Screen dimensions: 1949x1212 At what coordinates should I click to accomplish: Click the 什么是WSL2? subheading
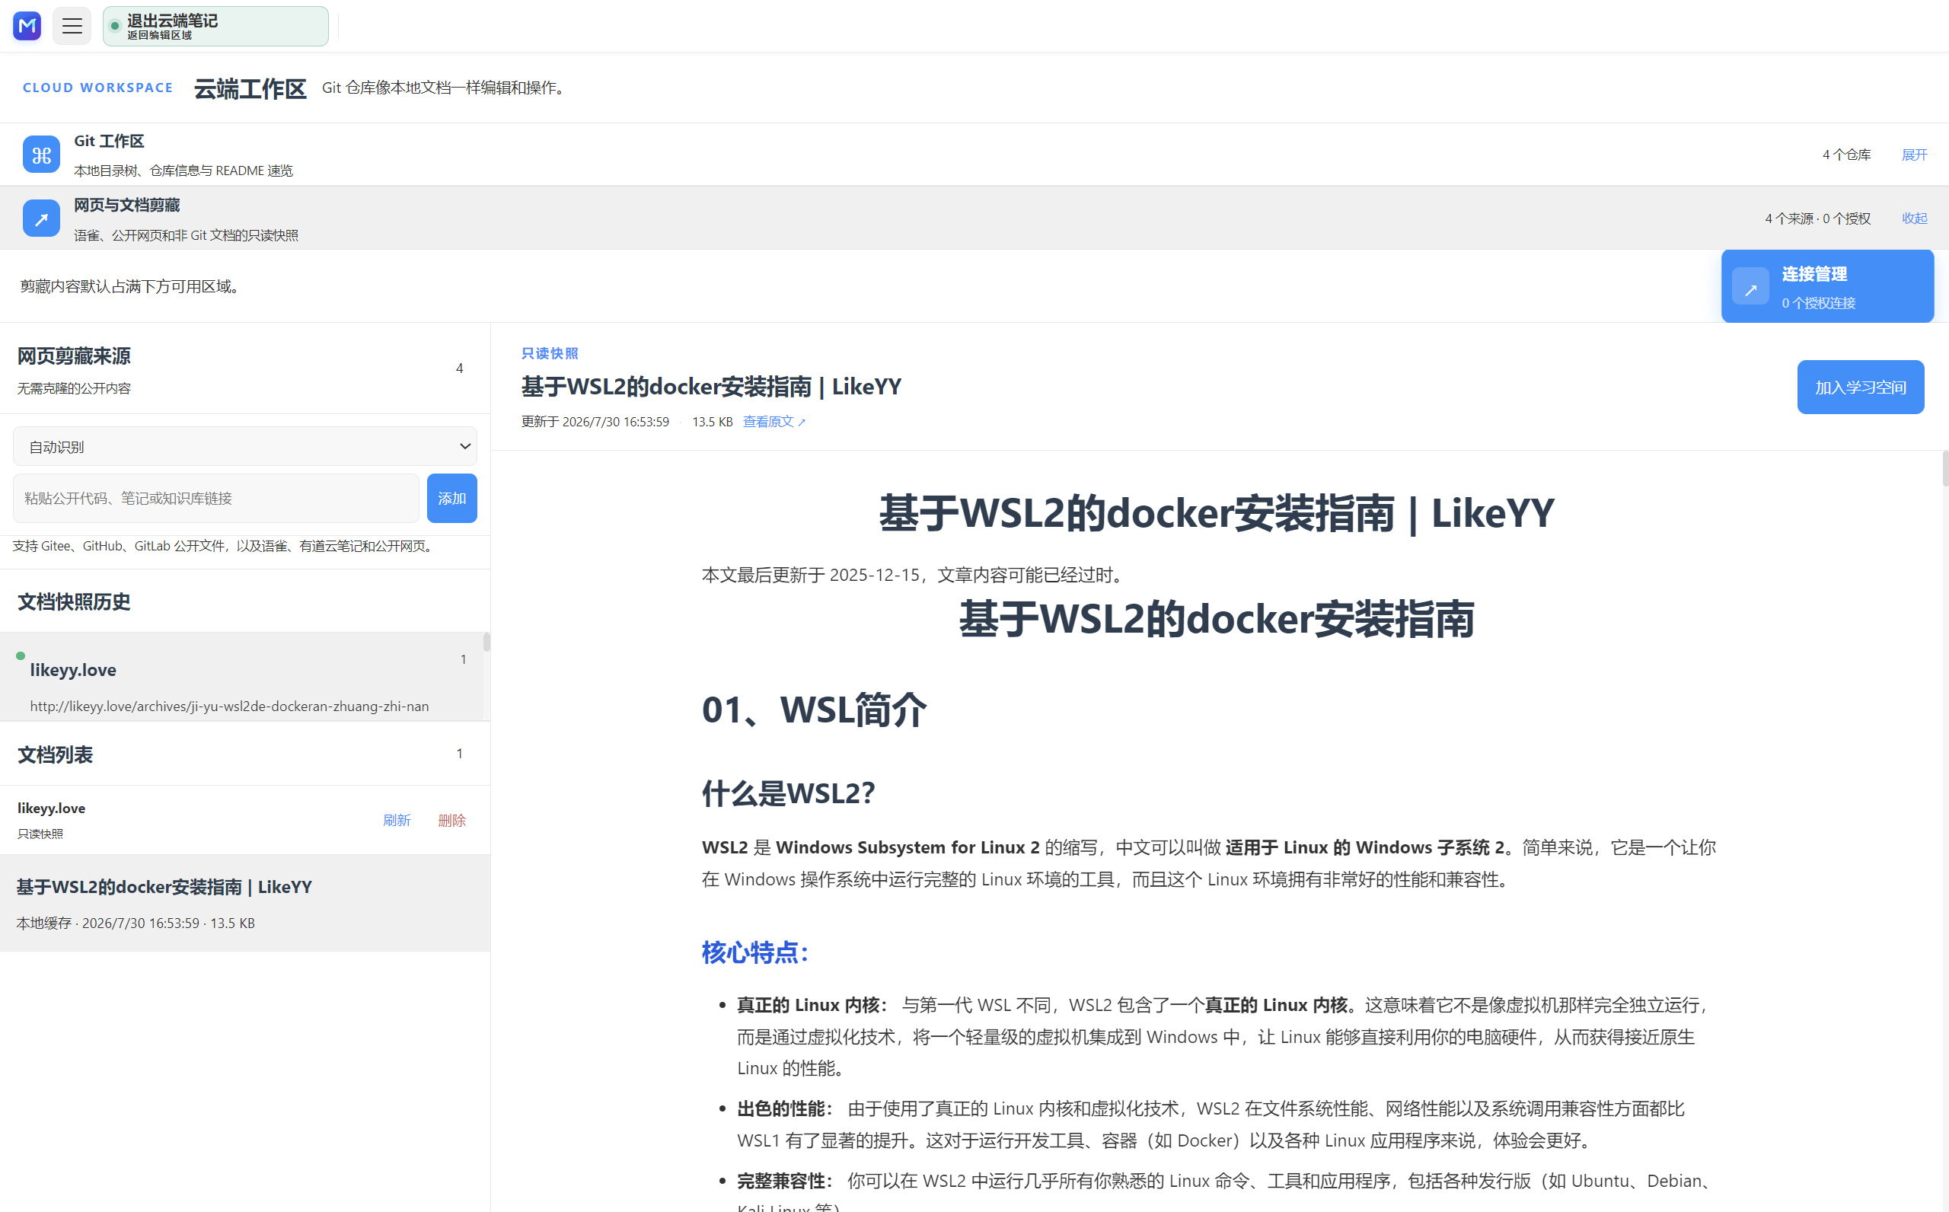(789, 793)
